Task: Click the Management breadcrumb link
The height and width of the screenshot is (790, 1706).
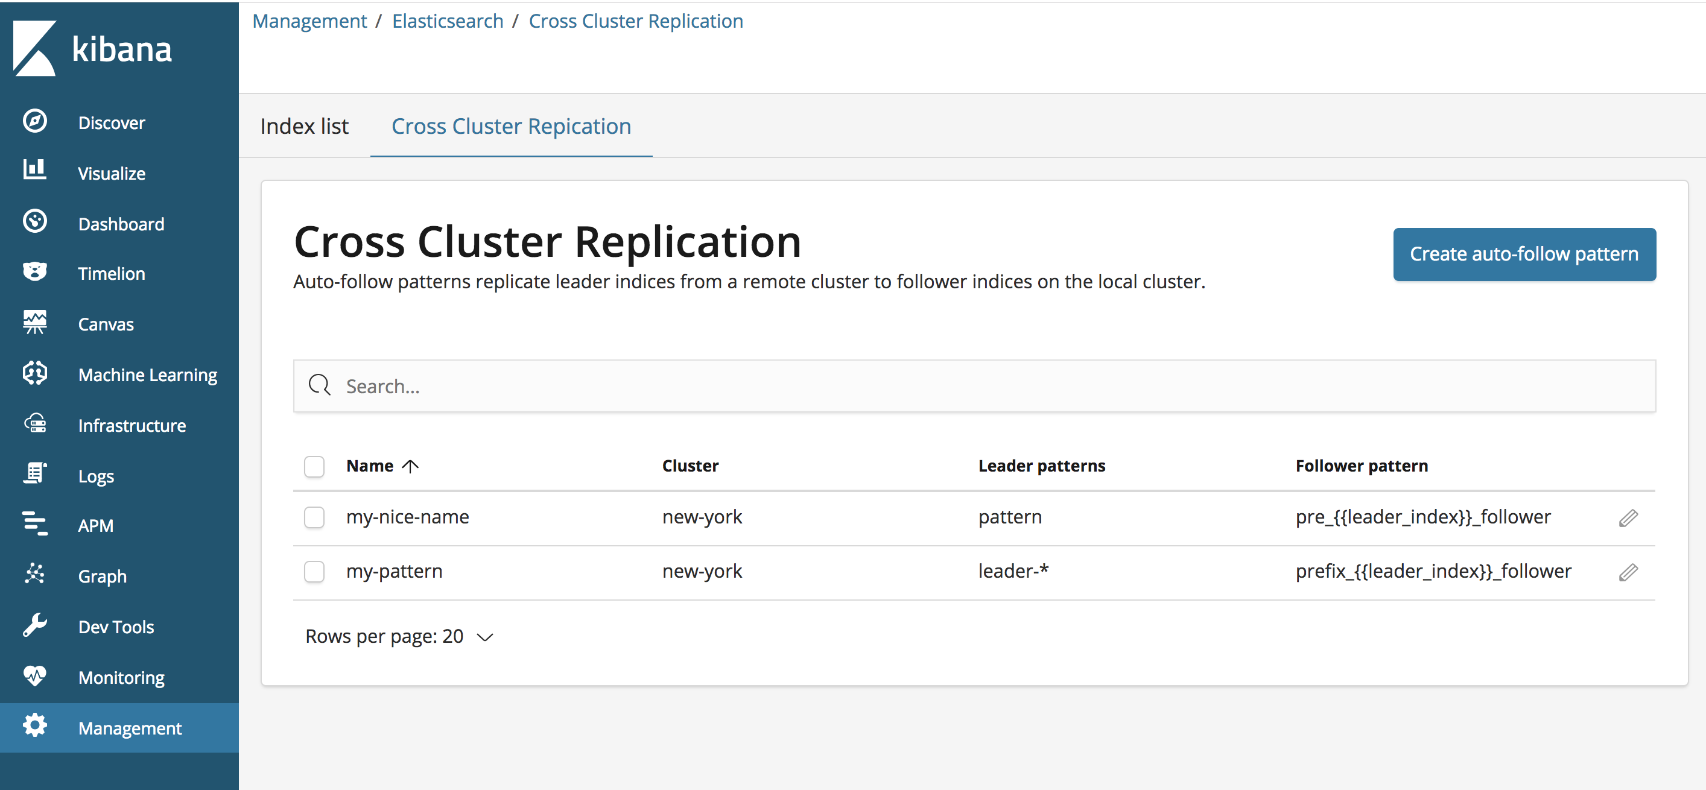Action: (x=309, y=21)
